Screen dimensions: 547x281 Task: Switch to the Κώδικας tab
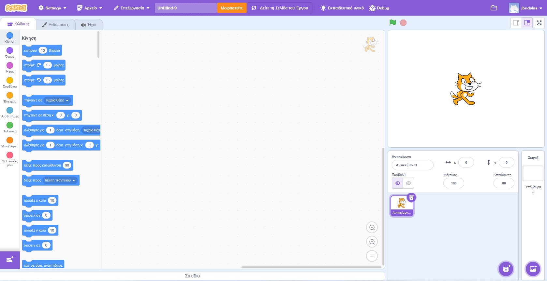click(x=19, y=24)
